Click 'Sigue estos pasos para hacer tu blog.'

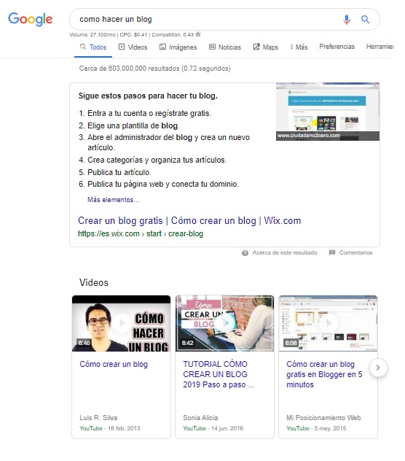(148, 96)
